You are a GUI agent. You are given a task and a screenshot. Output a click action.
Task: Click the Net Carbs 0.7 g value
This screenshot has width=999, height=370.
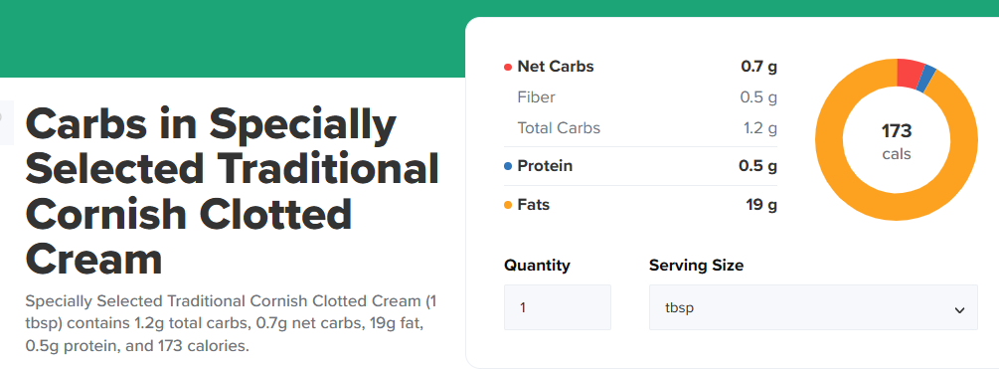point(758,67)
